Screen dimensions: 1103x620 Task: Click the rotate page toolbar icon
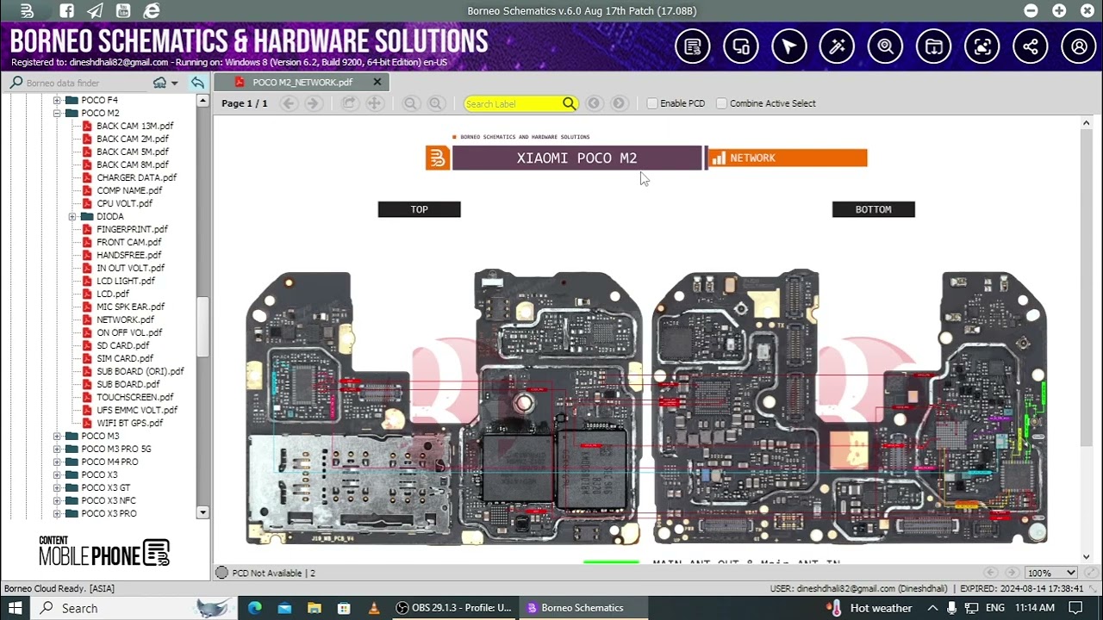point(349,103)
